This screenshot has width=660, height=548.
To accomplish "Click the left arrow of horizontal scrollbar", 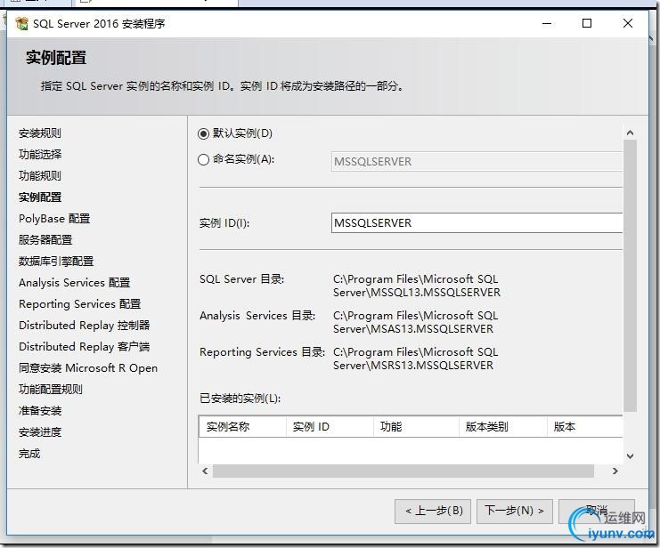I will coord(205,471).
